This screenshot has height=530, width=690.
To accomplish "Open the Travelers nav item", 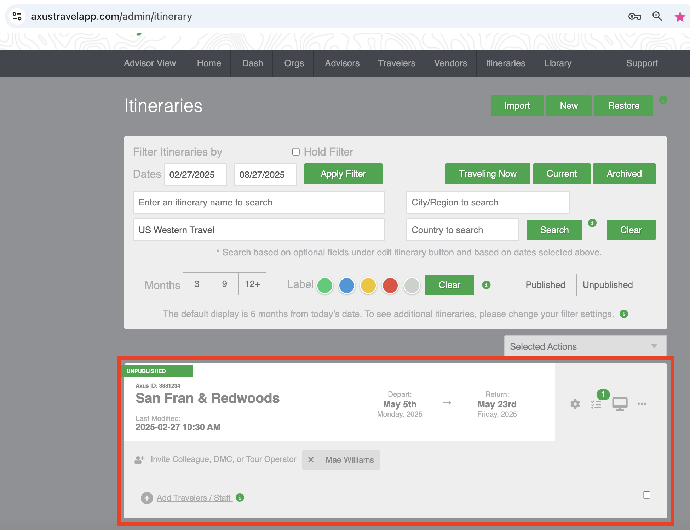I will tap(397, 63).
